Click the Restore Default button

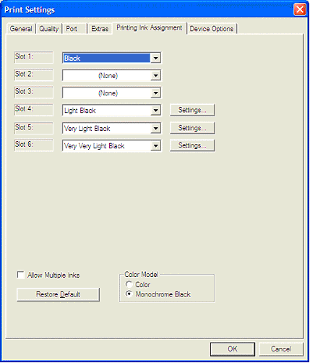coord(58,294)
